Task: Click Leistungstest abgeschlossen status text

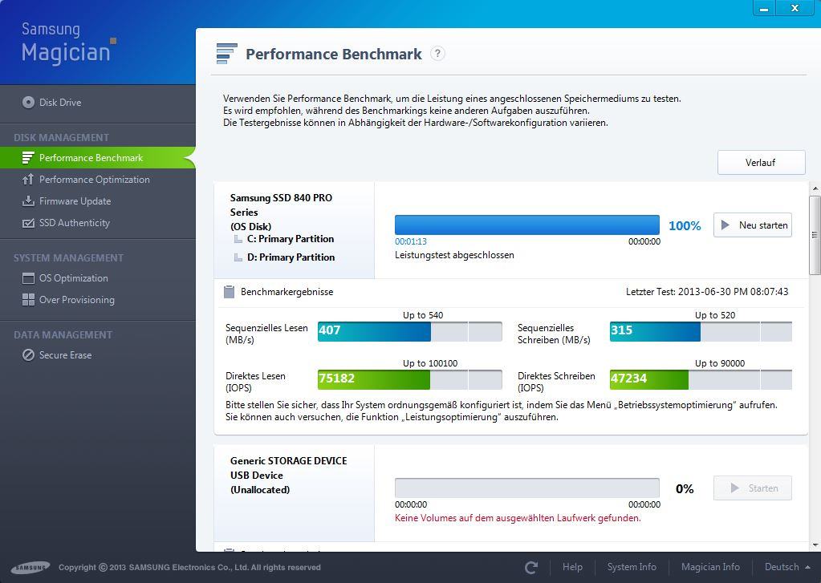Action: [x=454, y=255]
